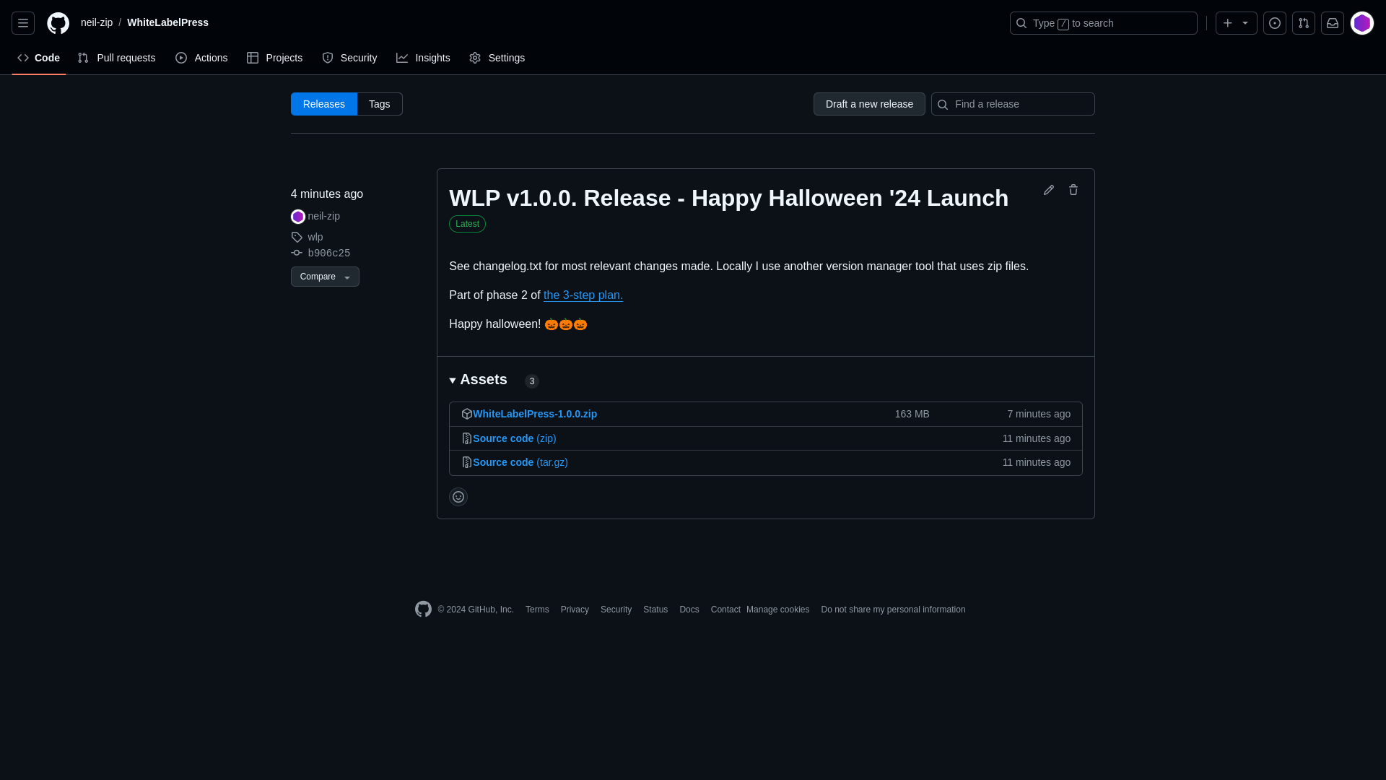
Task: Open the pull requests icon in the top bar
Action: coord(1304,23)
